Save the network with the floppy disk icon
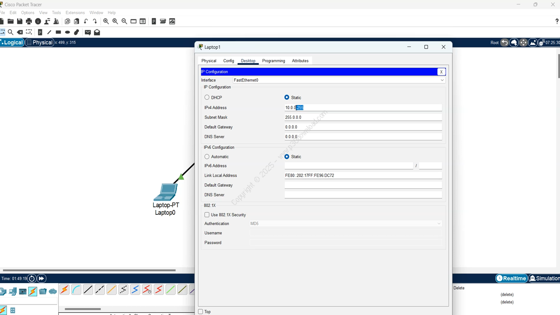Image resolution: width=560 pixels, height=315 pixels. [x=20, y=21]
